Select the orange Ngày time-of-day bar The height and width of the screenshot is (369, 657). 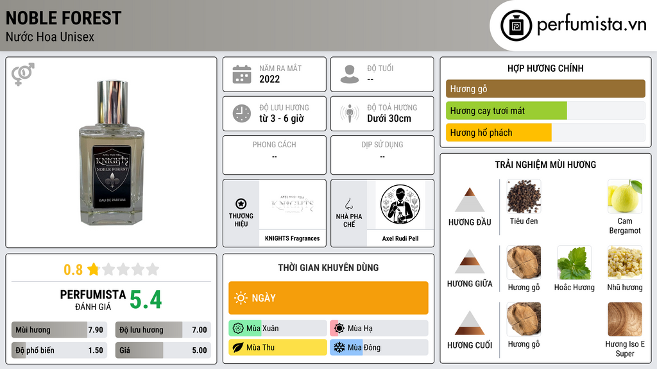tap(328, 298)
